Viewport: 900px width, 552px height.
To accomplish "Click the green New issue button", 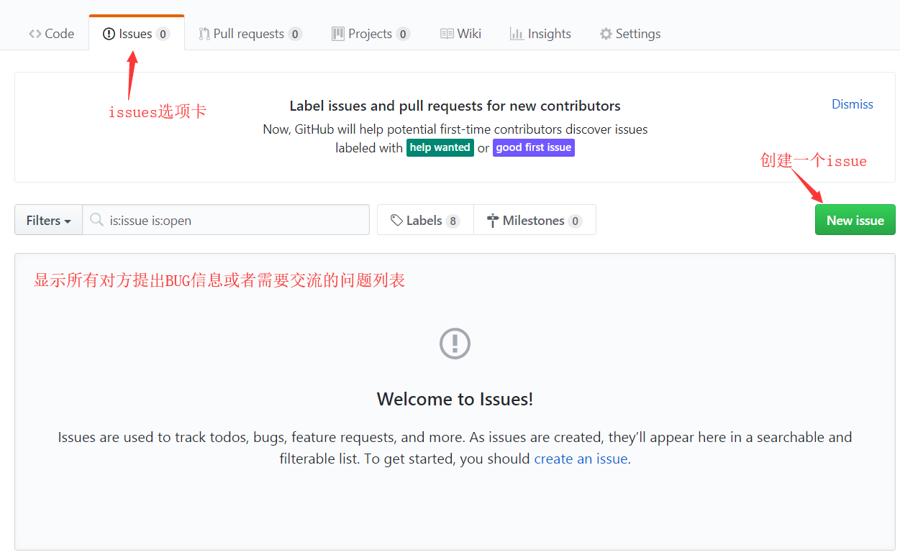I will coord(855,220).
